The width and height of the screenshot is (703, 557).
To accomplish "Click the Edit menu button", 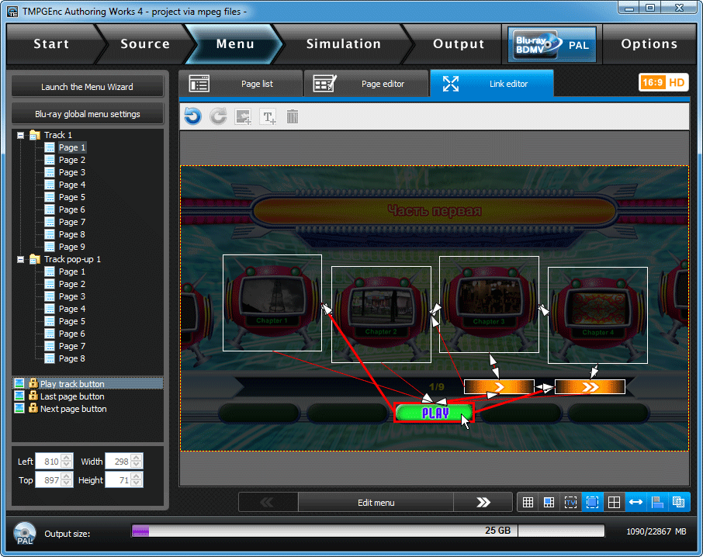I will tap(376, 503).
